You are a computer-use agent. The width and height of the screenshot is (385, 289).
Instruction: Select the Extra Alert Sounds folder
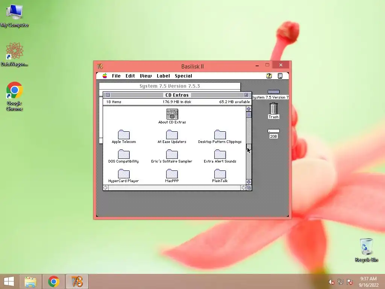(220, 154)
